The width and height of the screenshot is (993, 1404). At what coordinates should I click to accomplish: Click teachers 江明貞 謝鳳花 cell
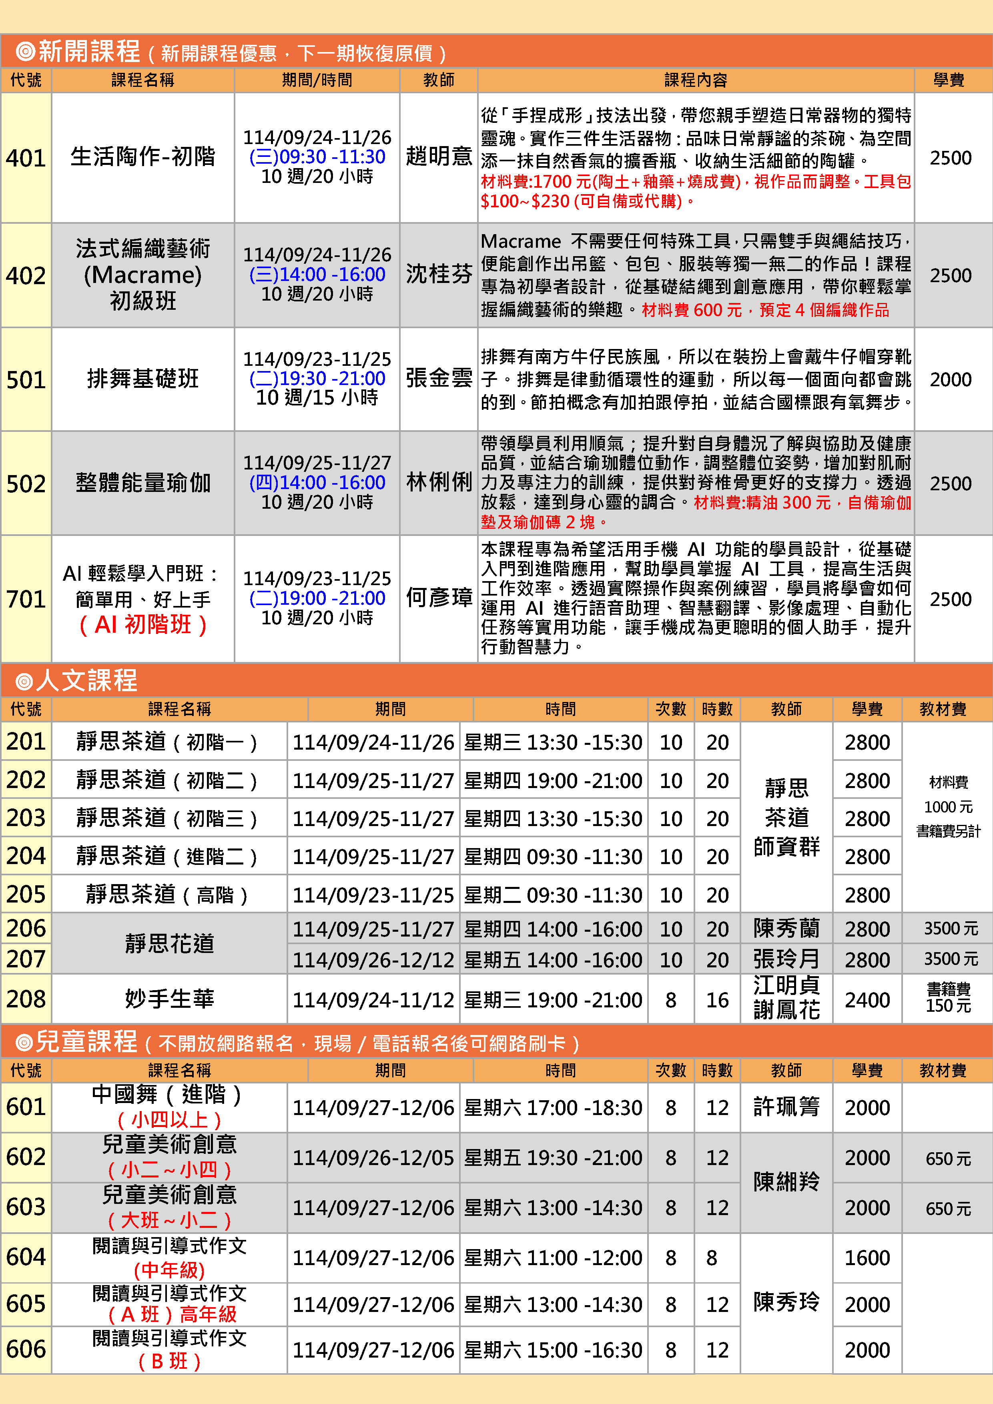[x=786, y=998]
